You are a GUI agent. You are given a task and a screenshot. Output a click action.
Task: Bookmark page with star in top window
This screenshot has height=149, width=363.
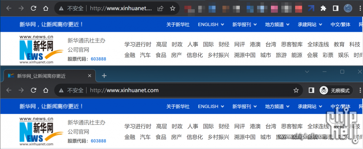click(173, 9)
